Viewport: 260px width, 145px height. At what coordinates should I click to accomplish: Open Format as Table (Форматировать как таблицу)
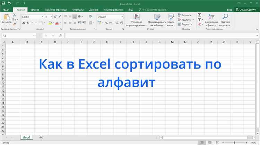tap(157, 20)
